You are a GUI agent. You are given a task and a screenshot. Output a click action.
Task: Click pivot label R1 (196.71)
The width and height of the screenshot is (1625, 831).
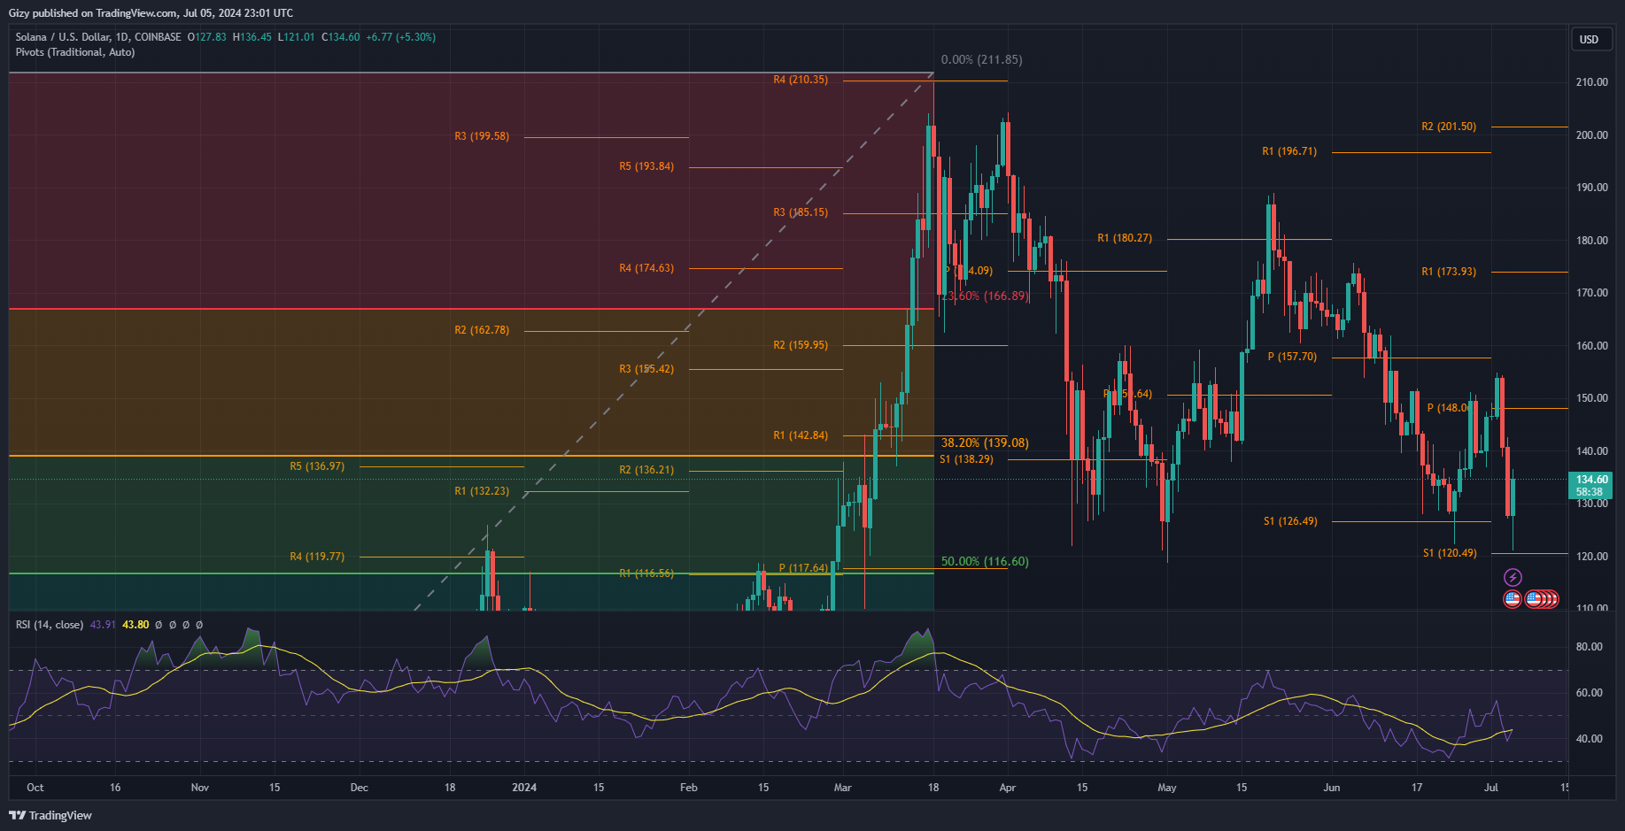tap(1289, 151)
